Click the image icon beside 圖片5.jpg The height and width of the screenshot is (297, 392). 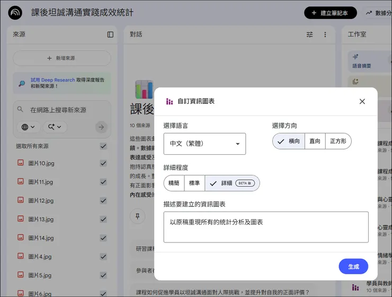pos(21,275)
